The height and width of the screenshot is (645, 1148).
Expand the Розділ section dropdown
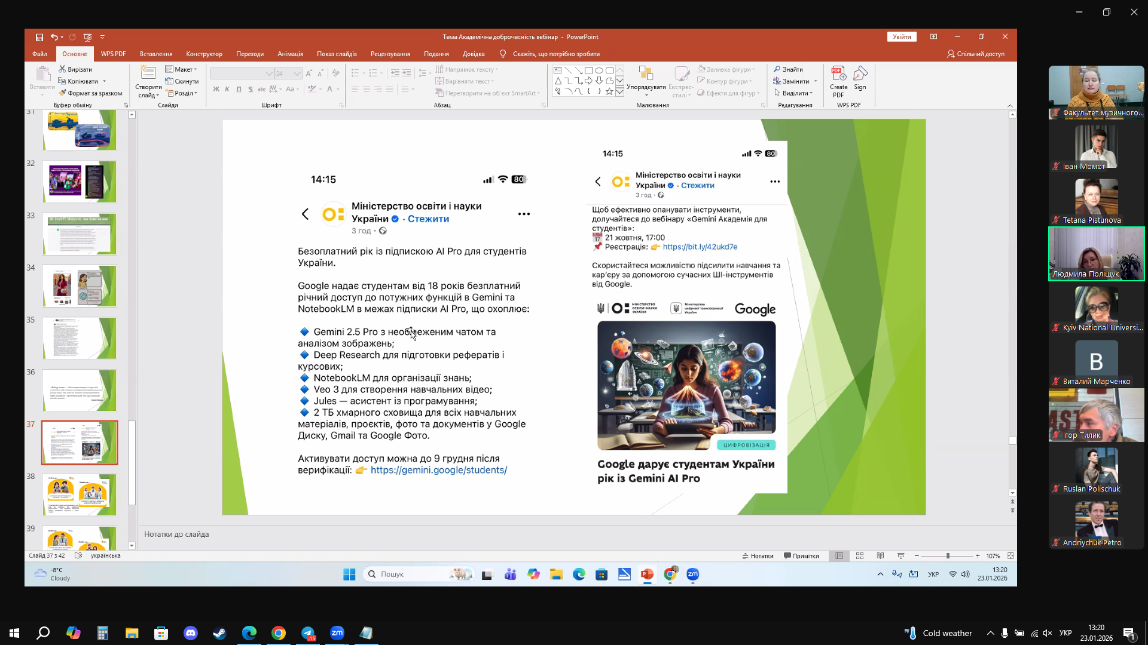[x=182, y=93]
